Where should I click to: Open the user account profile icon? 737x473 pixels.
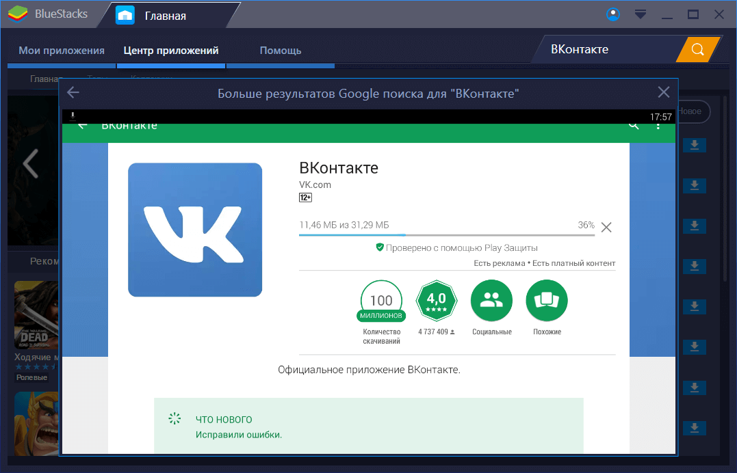[613, 14]
